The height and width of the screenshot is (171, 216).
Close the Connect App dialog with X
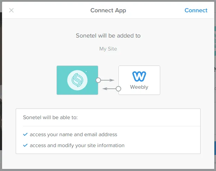[x=11, y=10]
